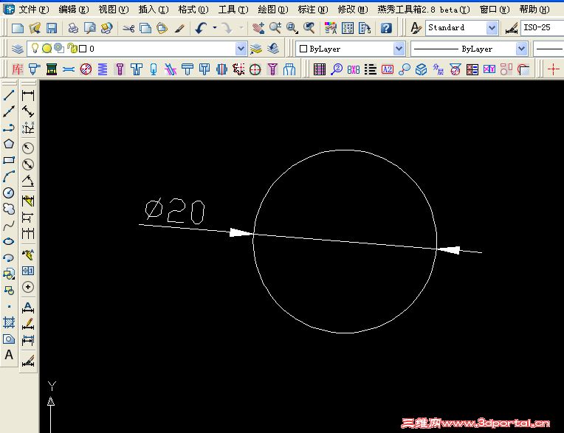The height and width of the screenshot is (433, 564).
Task: Select the Revision Cloud tool
Action: point(9,209)
